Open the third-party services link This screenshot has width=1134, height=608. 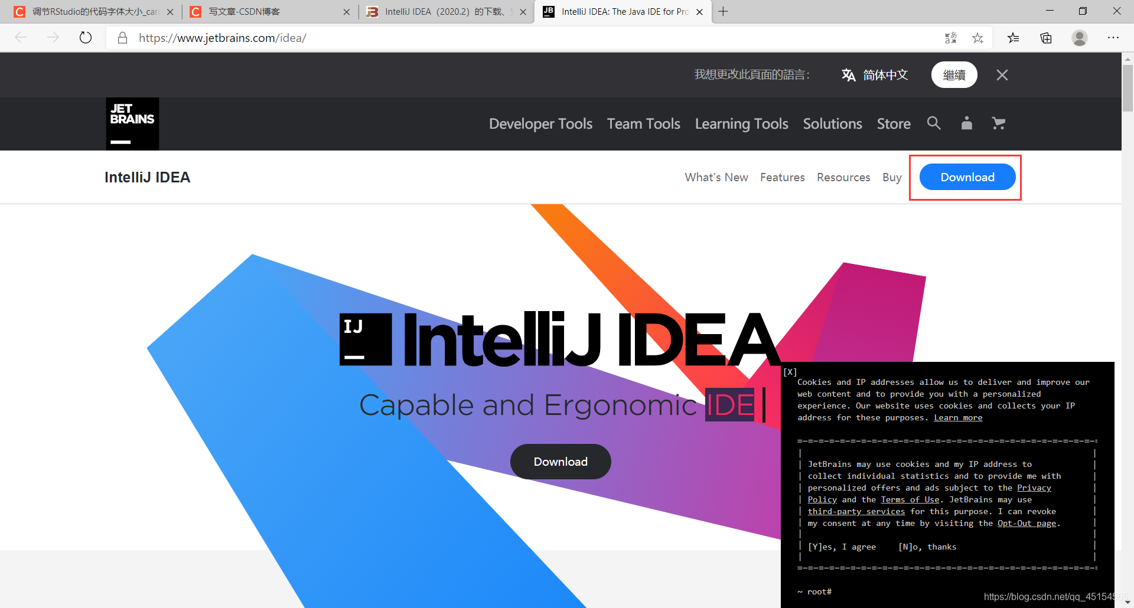pyautogui.click(x=856, y=512)
